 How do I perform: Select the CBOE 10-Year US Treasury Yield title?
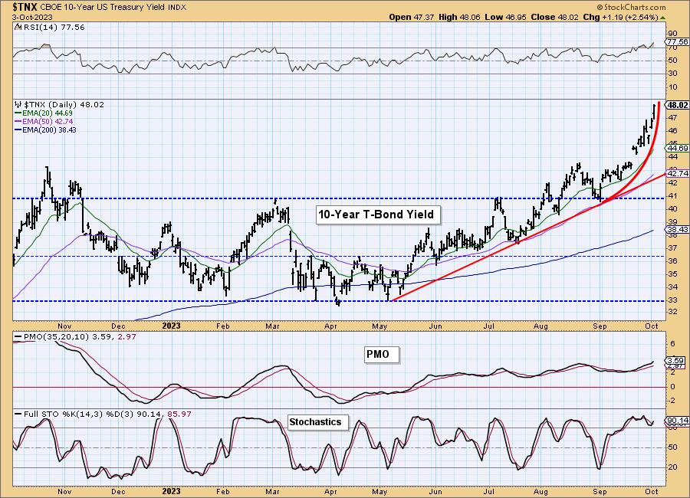pos(103,7)
